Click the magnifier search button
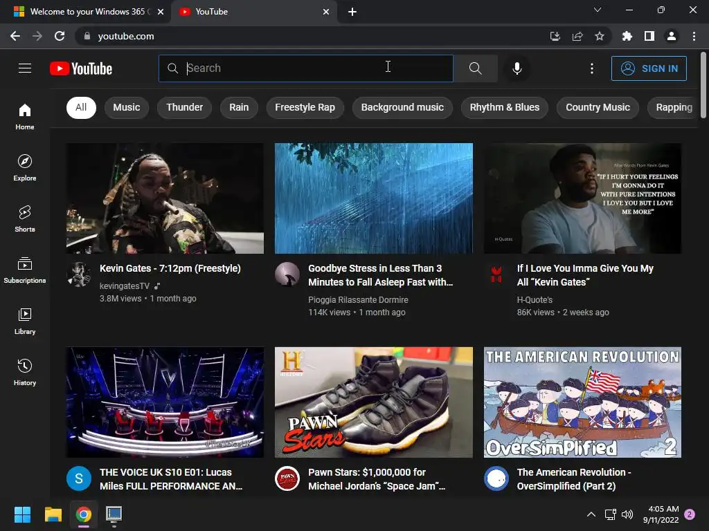The image size is (709, 531). click(475, 68)
